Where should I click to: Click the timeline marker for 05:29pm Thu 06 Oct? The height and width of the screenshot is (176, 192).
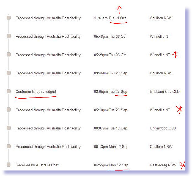tap(9, 55)
